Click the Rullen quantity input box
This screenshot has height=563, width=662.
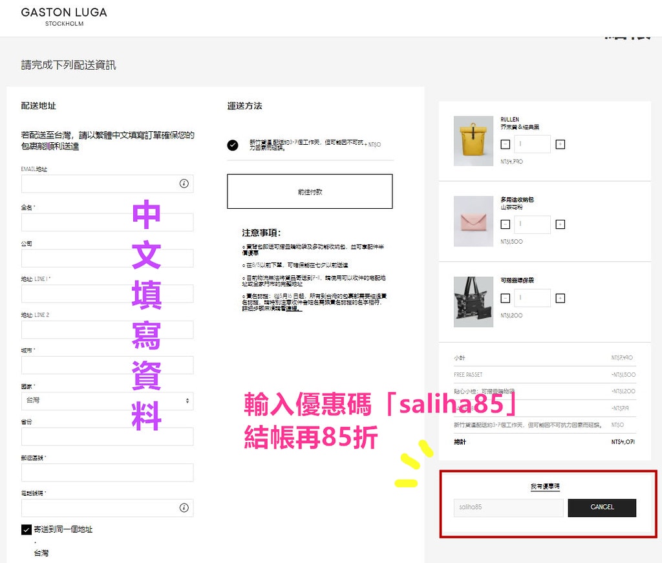pyautogui.click(x=533, y=144)
